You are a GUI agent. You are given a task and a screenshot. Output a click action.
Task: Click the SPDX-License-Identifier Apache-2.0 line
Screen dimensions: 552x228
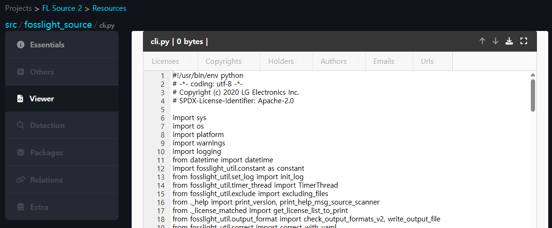point(233,101)
